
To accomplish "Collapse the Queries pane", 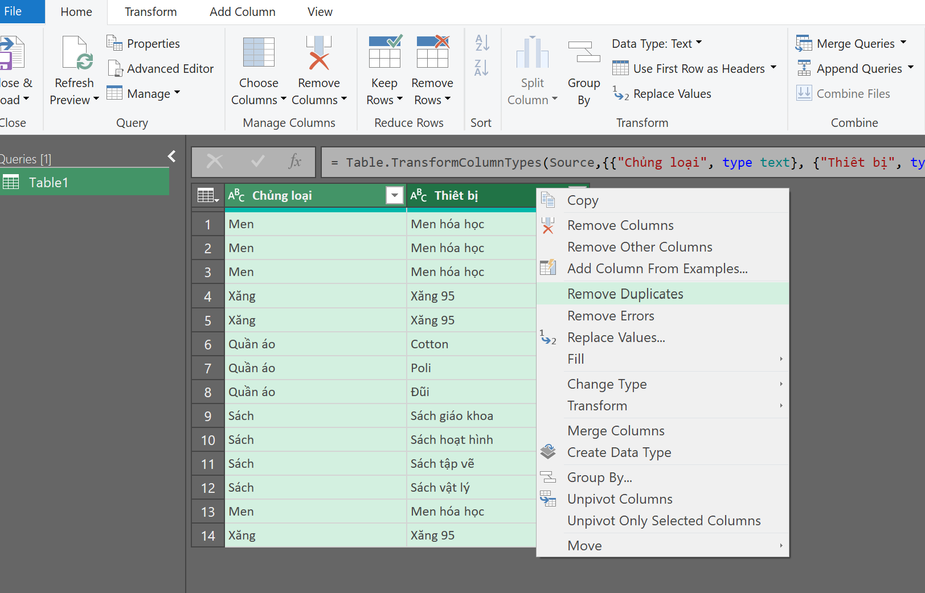I will point(171,156).
